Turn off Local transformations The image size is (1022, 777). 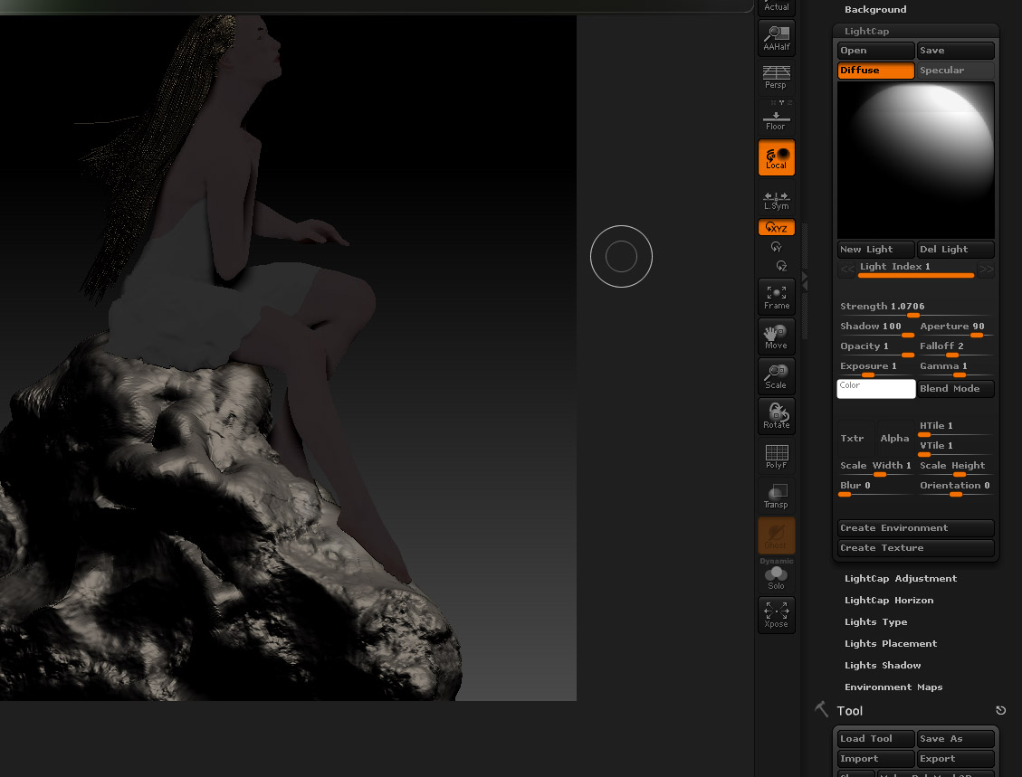click(777, 157)
